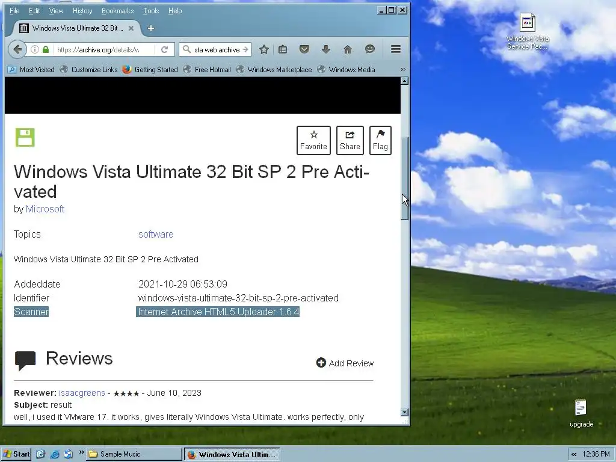The height and width of the screenshot is (462, 616).
Task: Favorite this archive item
Action: coord(313,140)
